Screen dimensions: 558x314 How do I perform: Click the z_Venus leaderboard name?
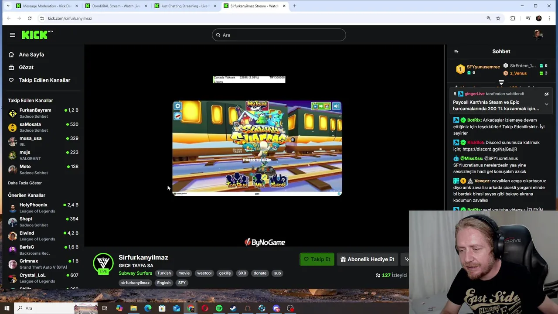click(x=518, y=73)
